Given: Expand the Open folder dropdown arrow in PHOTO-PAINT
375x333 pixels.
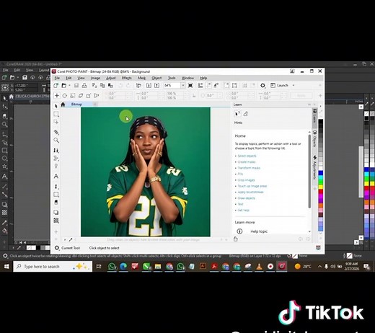Looking at the screenshot, I should pyautogui.click(x=69, y=86).
